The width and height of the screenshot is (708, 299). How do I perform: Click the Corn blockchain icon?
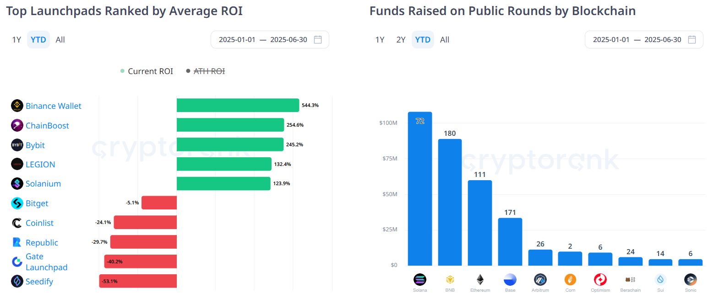[x=570, y=279]
